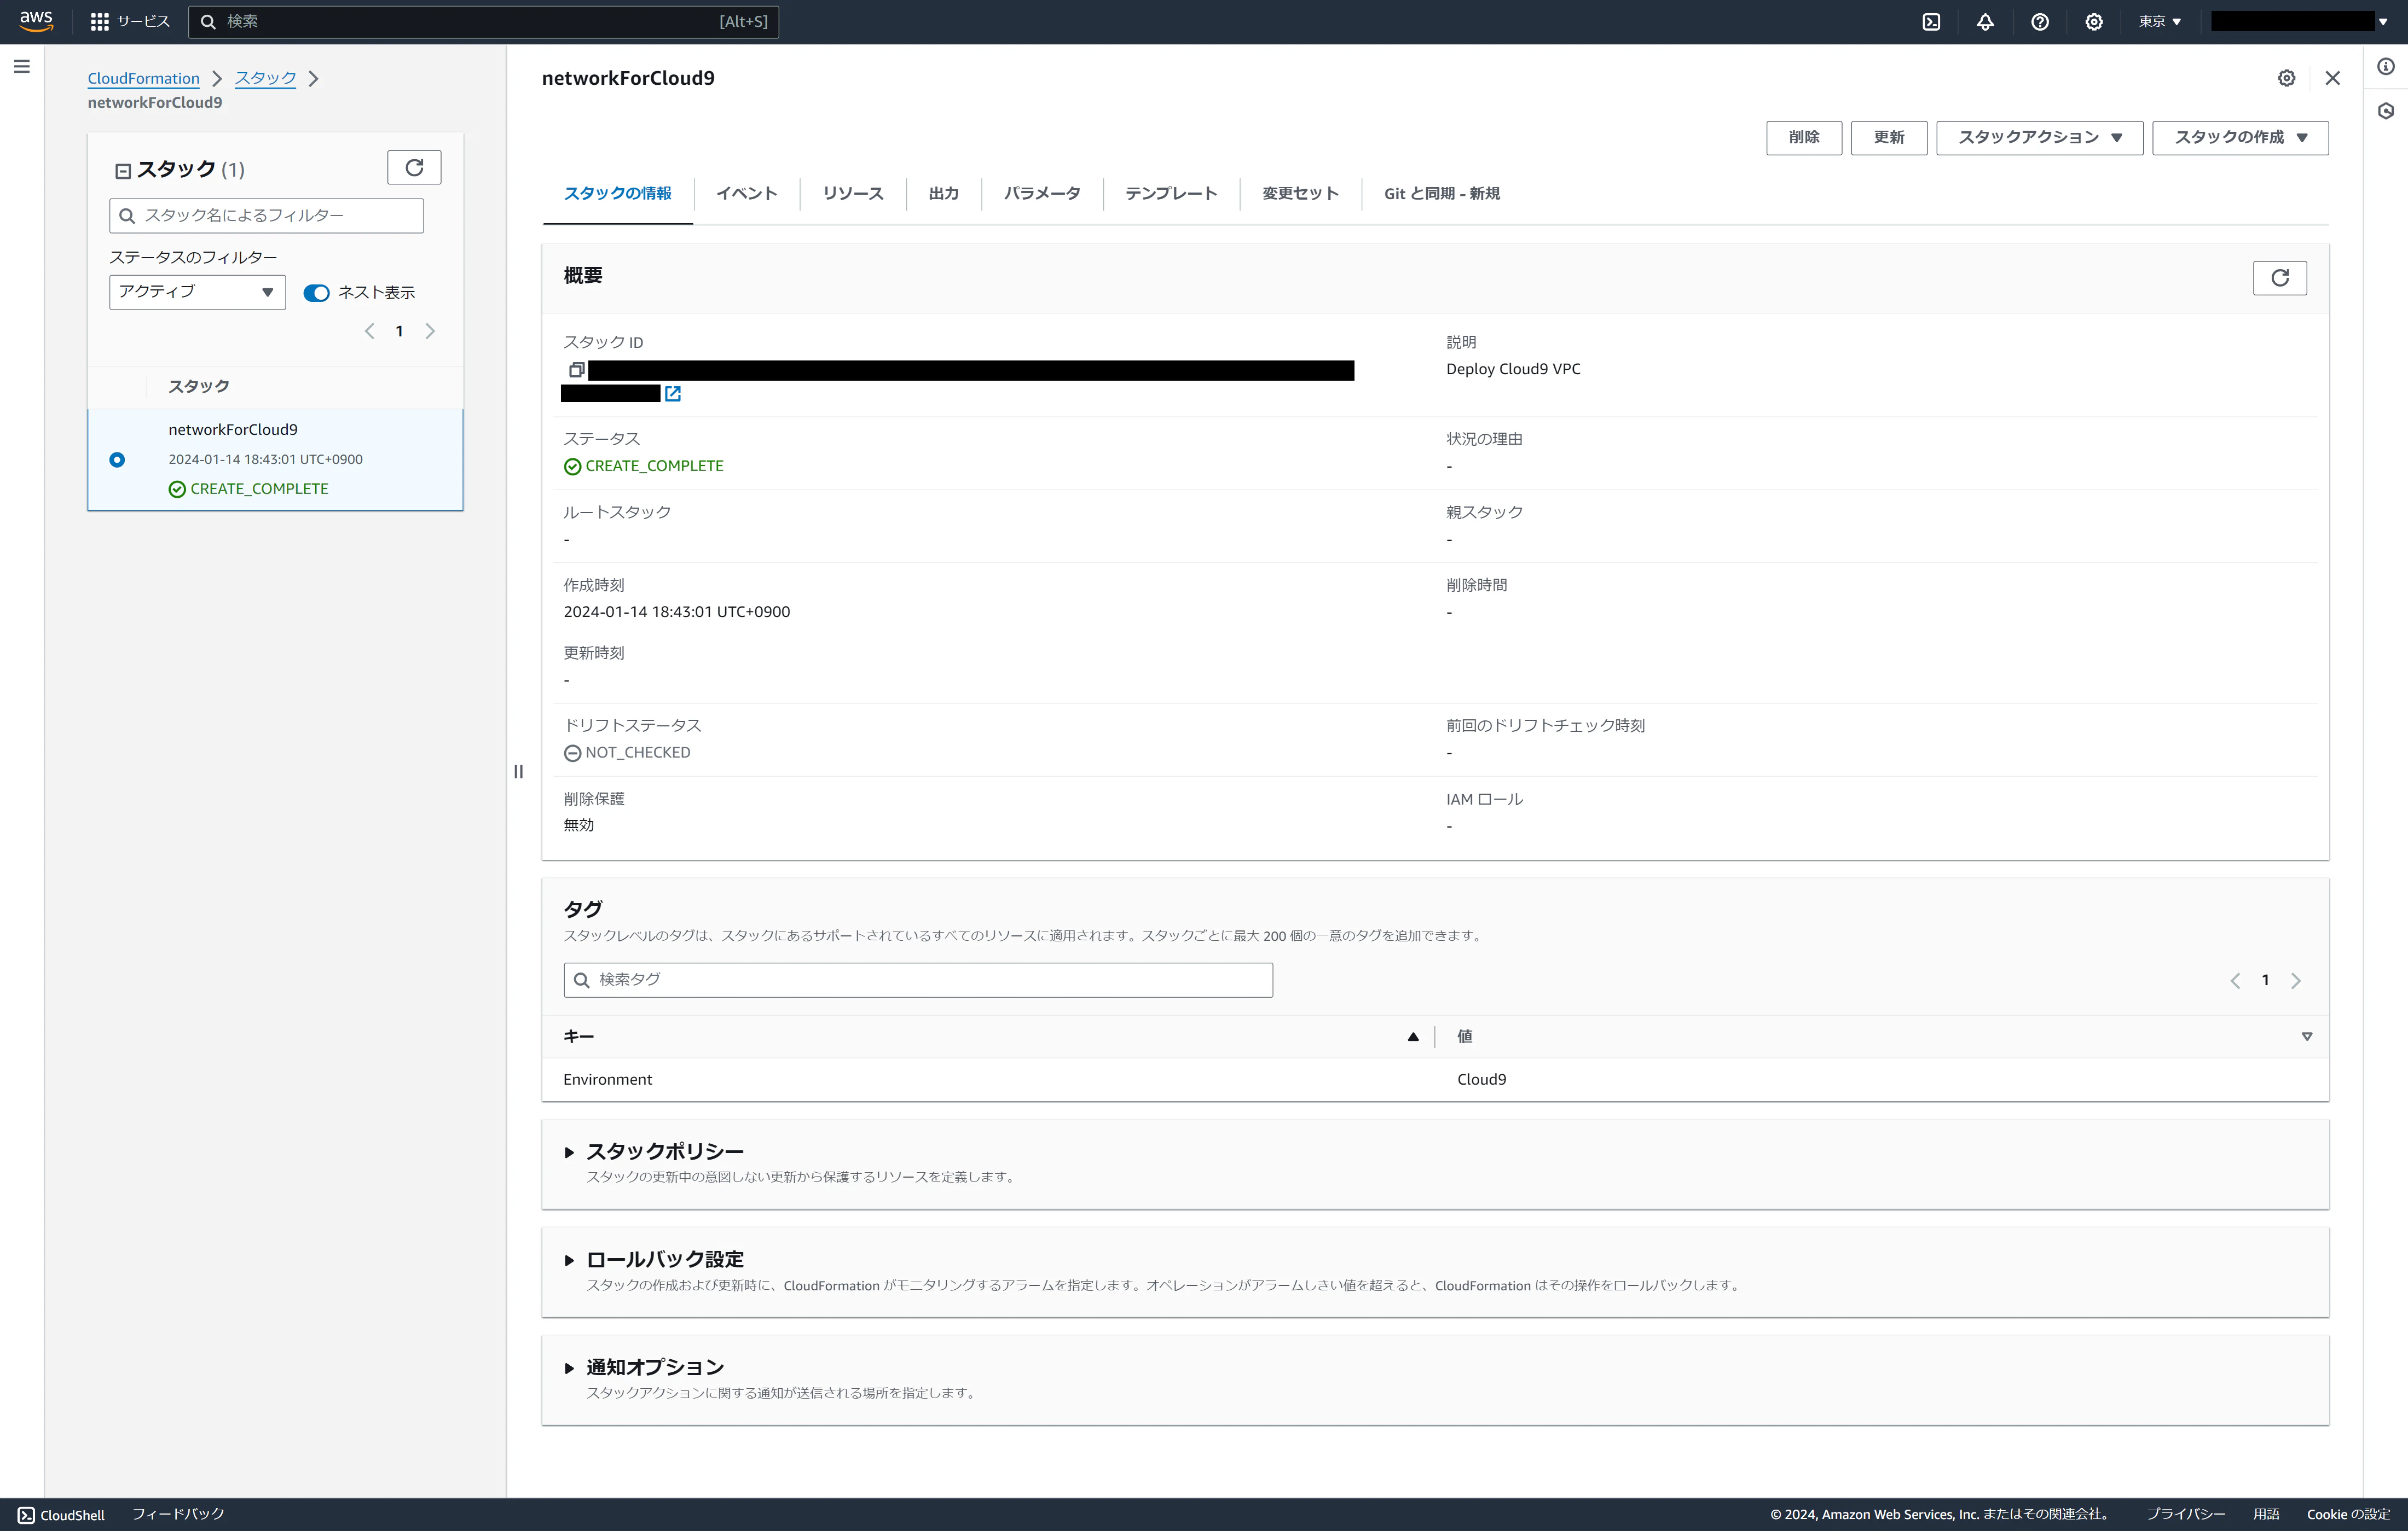Click the 削除 button
This screenshot has height=1531, width=2408.
point(1804,138)
